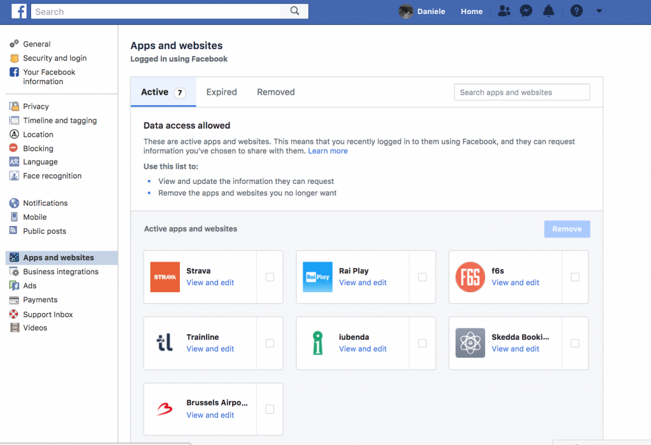Click the Strava app logo

point(165,277)
